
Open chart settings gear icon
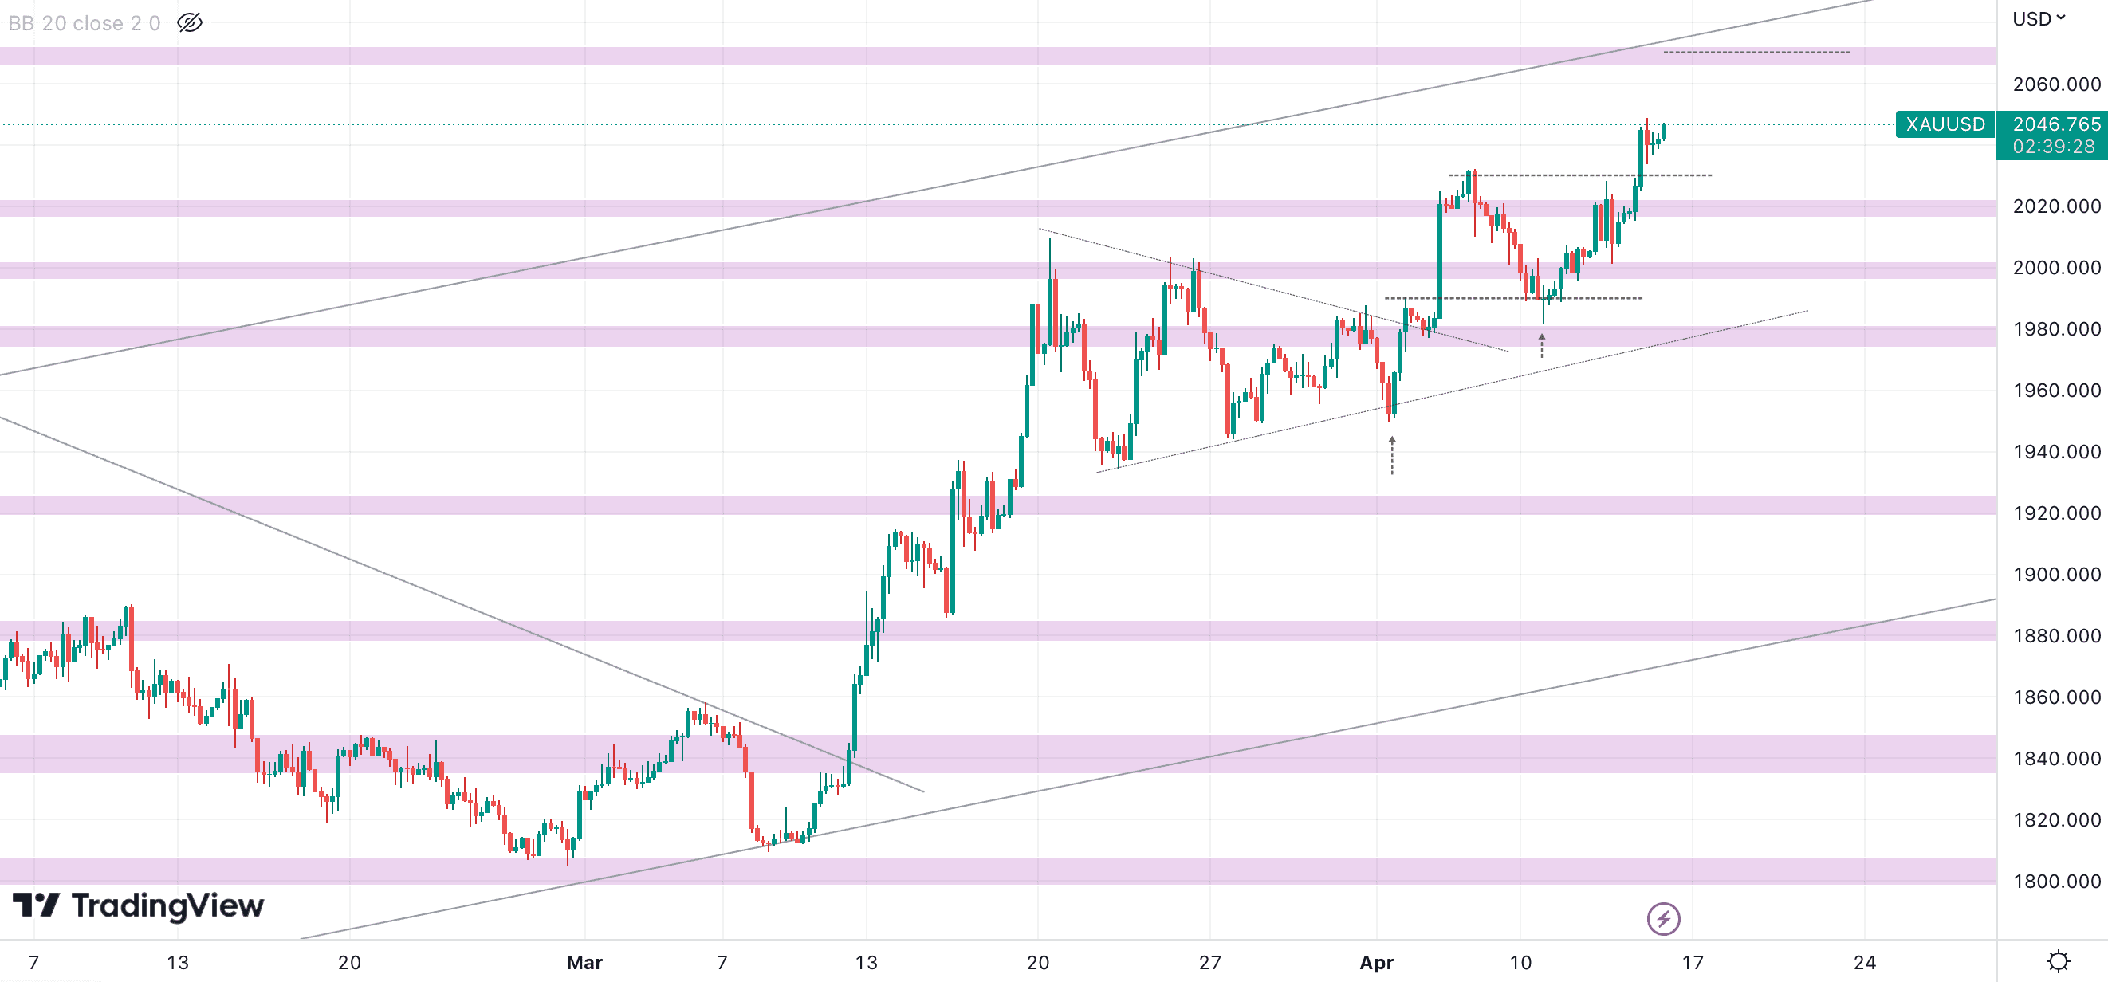tap(2058, 960)
